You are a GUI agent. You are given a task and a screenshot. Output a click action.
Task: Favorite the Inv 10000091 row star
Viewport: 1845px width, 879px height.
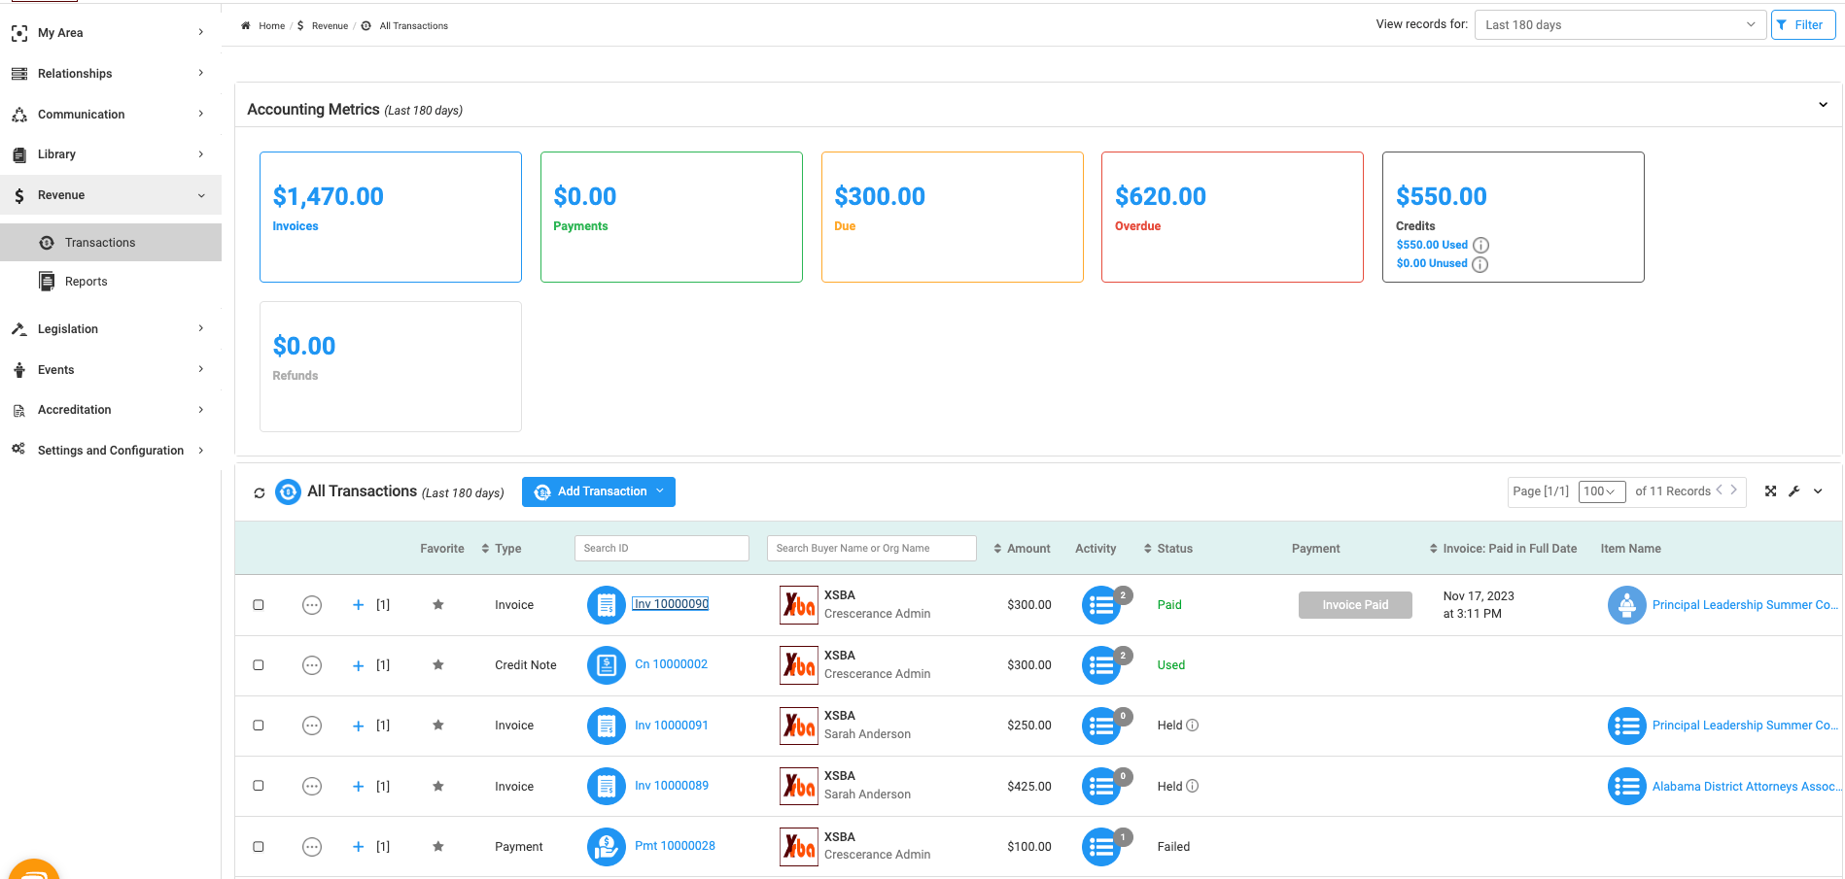[438, 726]
